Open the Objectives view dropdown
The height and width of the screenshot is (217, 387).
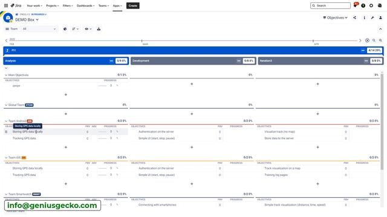(x=335, y=17)
